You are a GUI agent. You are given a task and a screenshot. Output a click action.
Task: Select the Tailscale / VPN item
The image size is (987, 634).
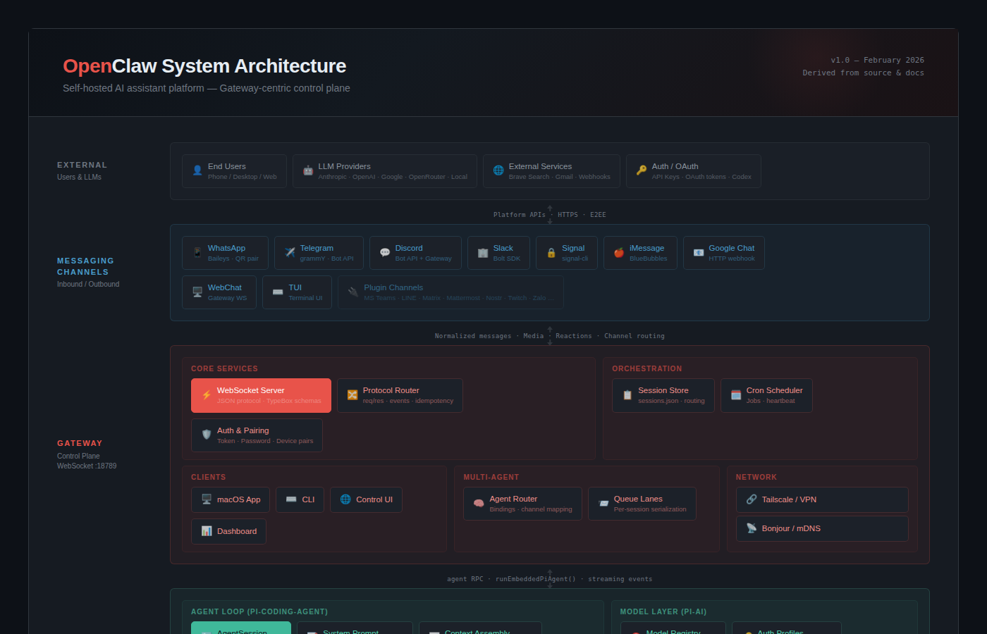coord(822,499)
